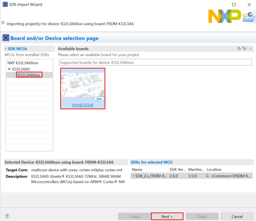Select the K32L3A60xxx device in the tree

pos(29,75)
